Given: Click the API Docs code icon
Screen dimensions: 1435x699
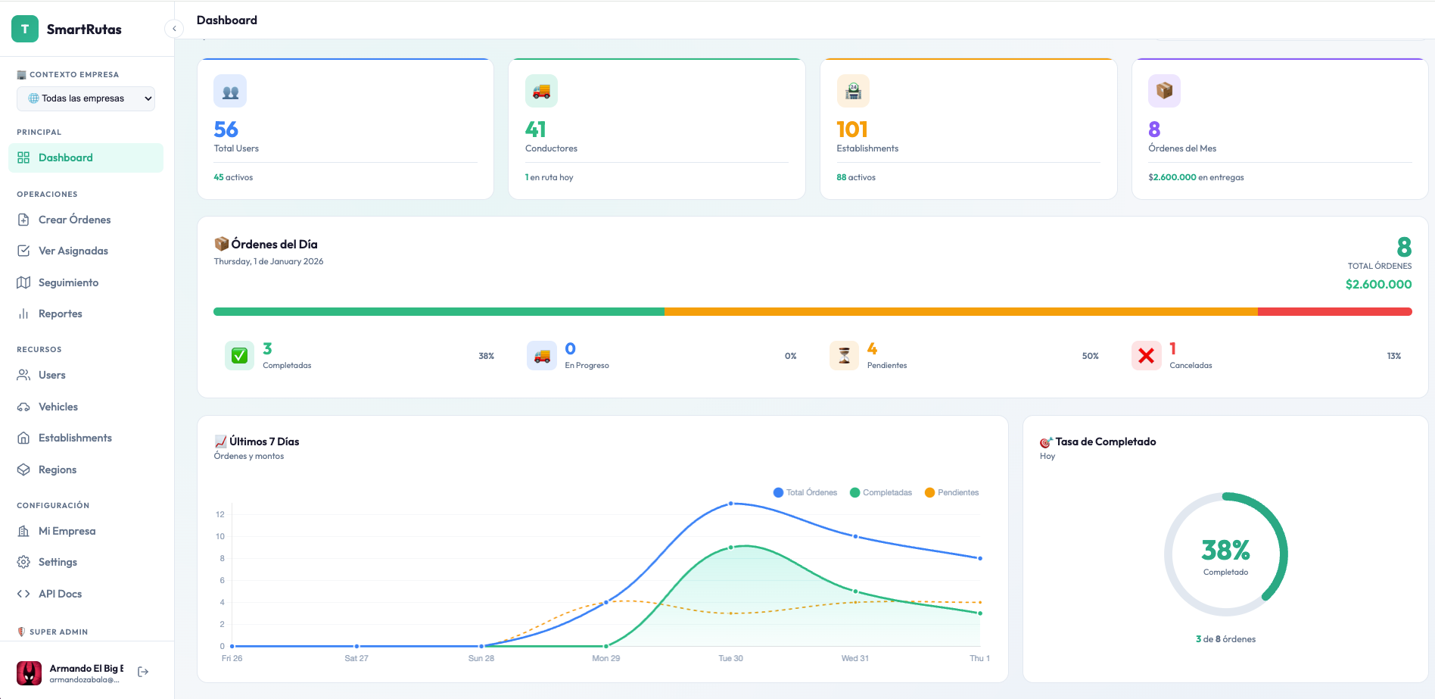Looking at the screenshot, I should (x=24, y=594).
